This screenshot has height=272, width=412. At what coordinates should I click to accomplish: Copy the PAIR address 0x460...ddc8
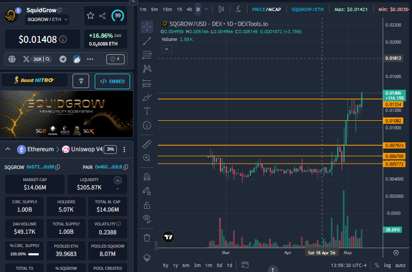[x=126, y=167]
